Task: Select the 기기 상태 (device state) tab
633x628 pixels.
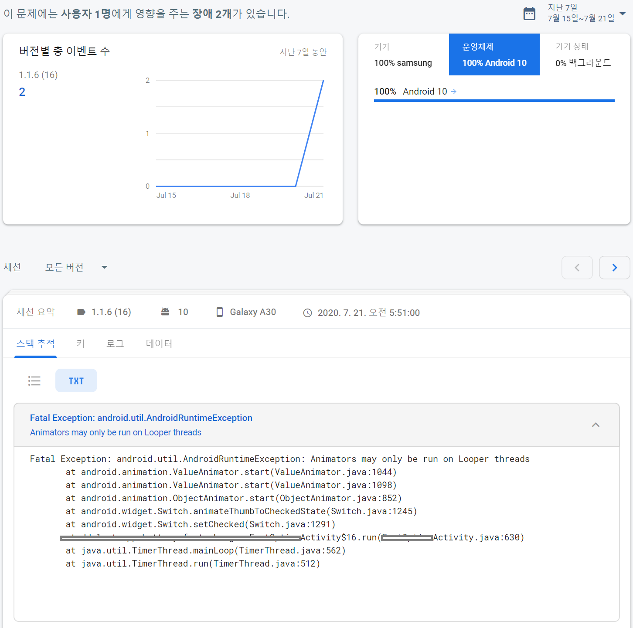Action: (583, 54)
